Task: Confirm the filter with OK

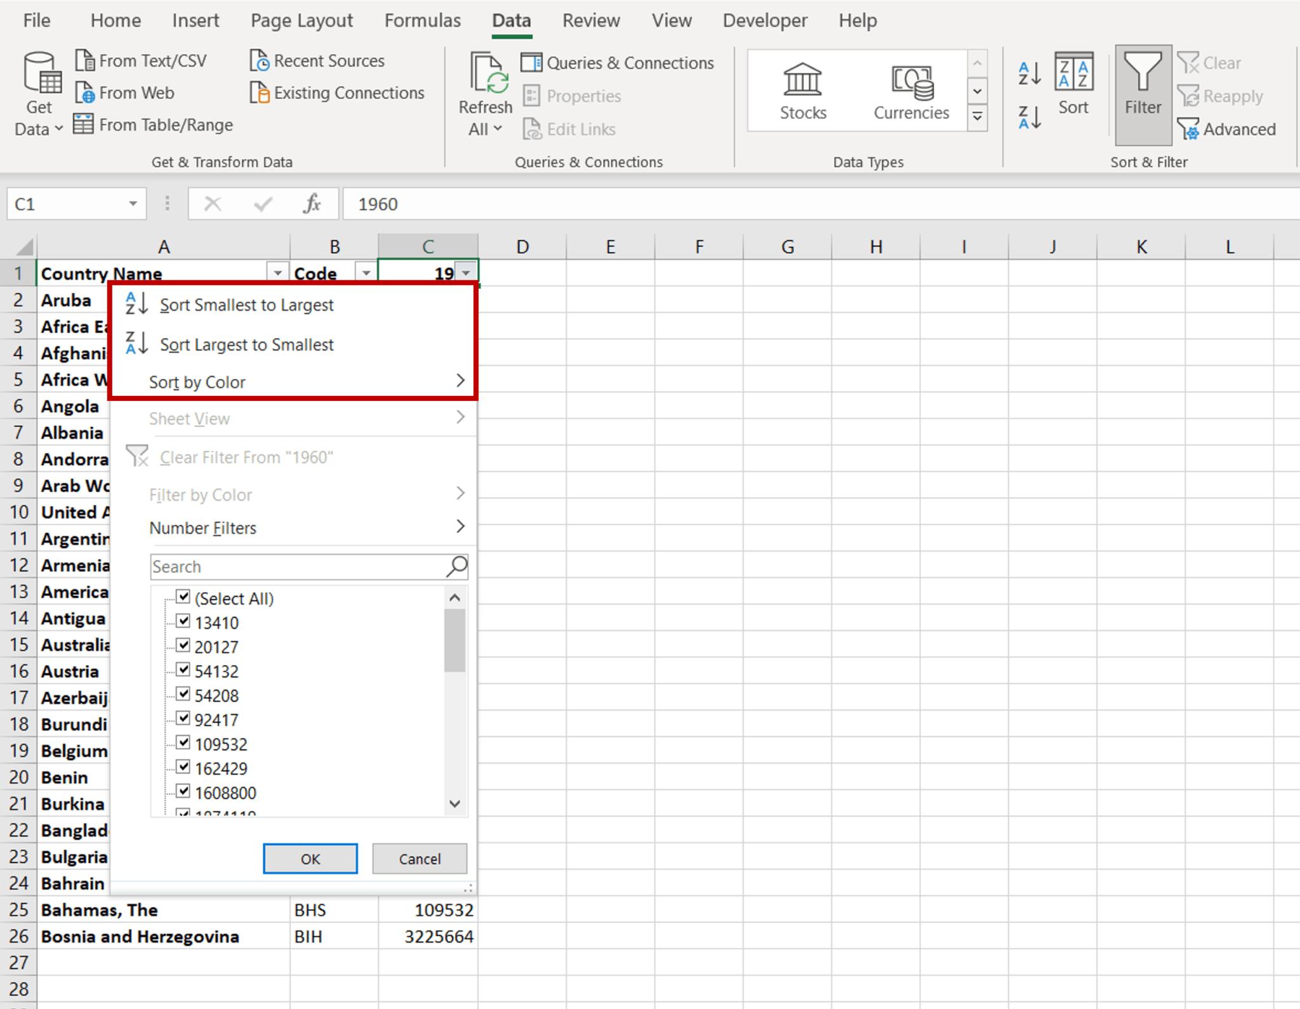Action: click(x=310, y=858)
